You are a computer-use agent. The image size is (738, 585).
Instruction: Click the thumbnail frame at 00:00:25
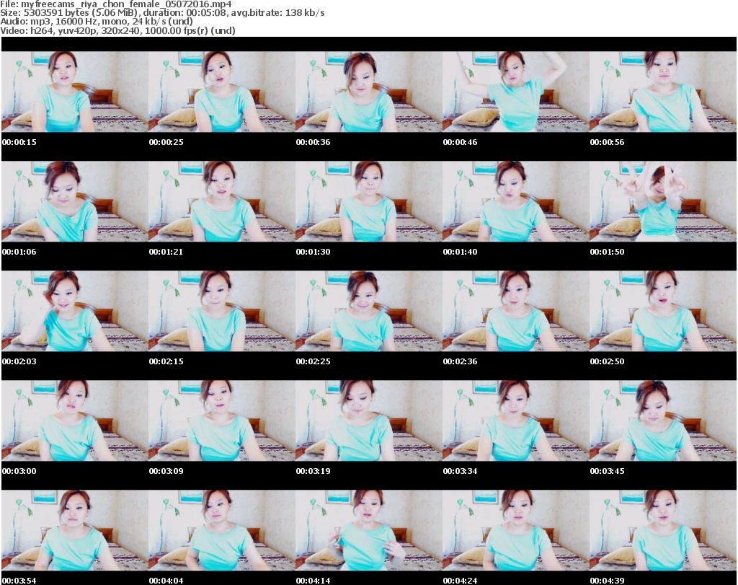[222, 92]
